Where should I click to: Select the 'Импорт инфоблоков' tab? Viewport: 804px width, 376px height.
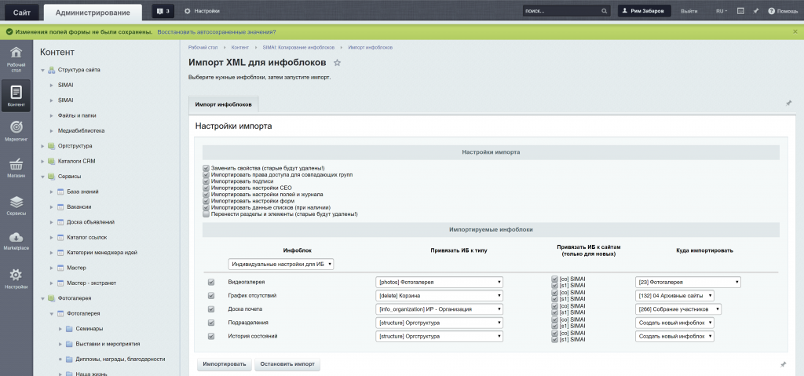(x=224, y=104)
